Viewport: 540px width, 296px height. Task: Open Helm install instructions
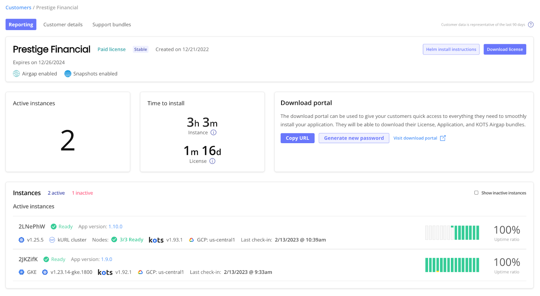coord(451,49)
